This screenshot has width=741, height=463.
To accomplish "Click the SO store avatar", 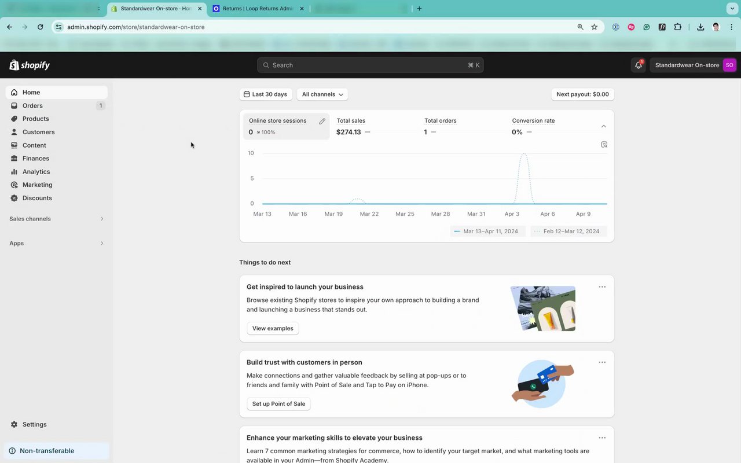I will coord(729,65).
